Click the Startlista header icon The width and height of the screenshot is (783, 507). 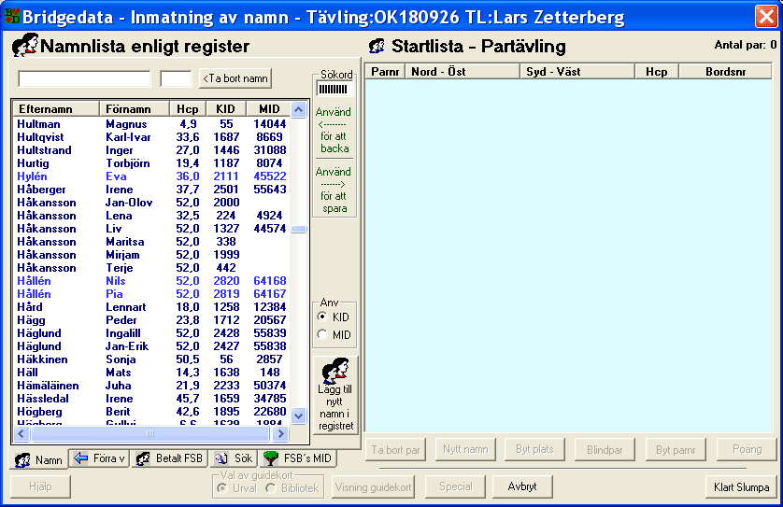click(x=377, y=46)
